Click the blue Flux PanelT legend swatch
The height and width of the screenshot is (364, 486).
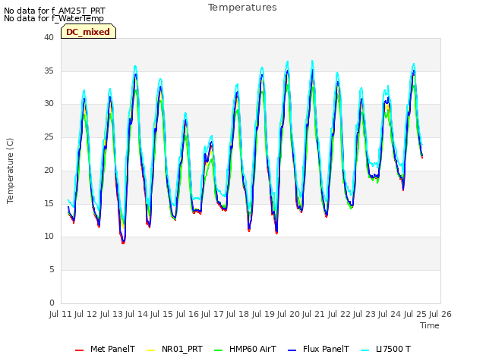292,350
